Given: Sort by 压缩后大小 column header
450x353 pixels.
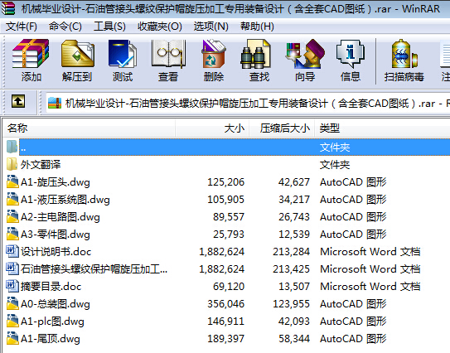Looking at the screenshot, I should (x=282, y=128).
